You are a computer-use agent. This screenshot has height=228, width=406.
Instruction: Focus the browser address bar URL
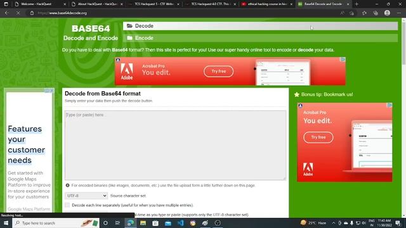click(x=62, y=13)
